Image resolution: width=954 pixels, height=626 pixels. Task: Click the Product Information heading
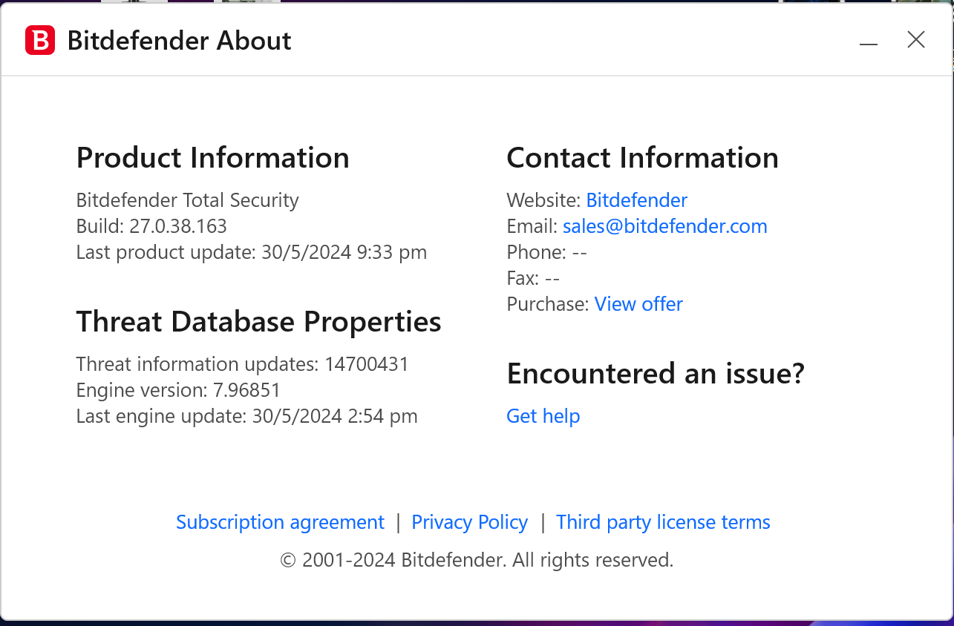(x=212, y=158)
